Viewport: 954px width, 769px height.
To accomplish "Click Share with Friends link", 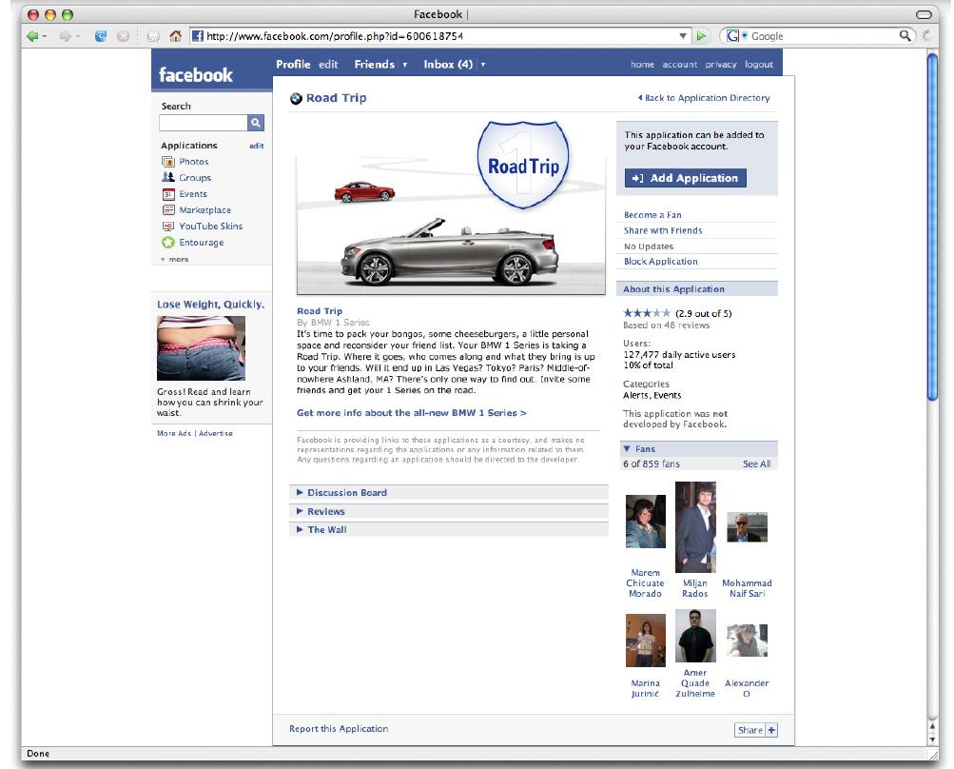I will 663,230.
